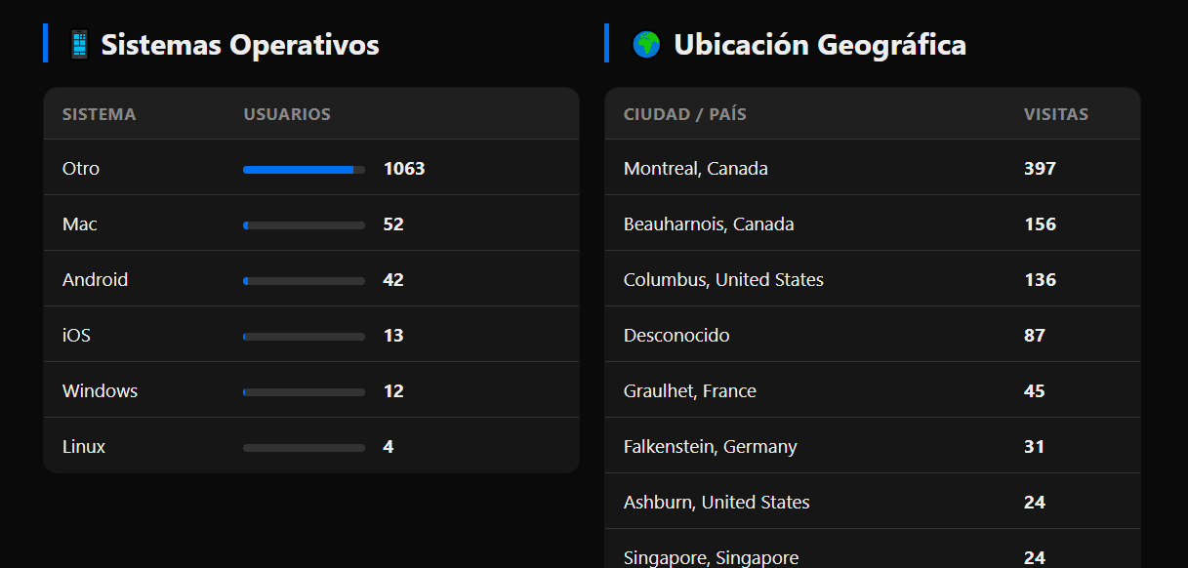
Task: Click the Android usage progress bar
Action: coord(304,281)
